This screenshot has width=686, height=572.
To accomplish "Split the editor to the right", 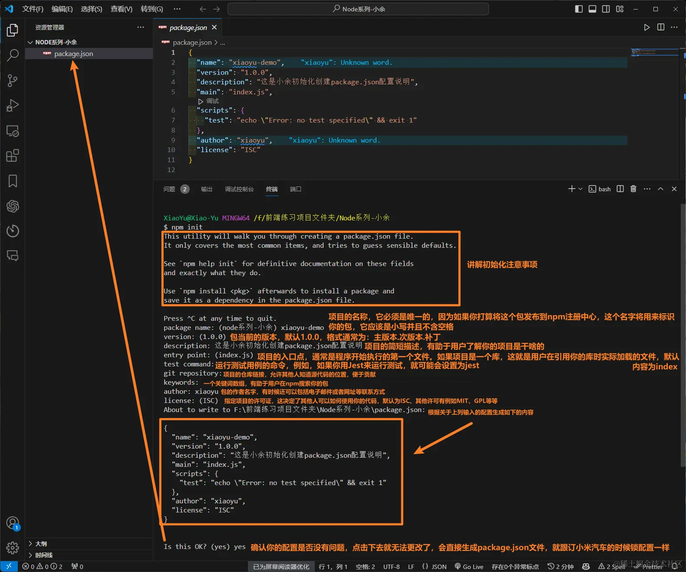I will click(x=661, y=27).
